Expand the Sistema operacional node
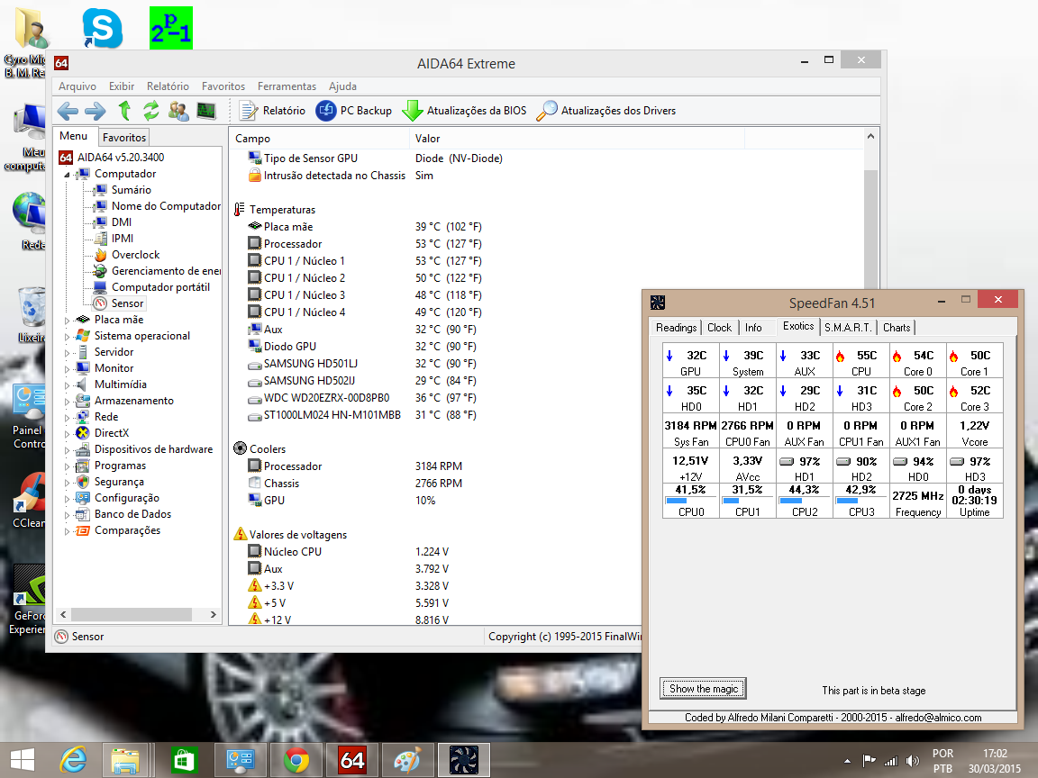Viewport: 1038px width, 778px height. 67,336
